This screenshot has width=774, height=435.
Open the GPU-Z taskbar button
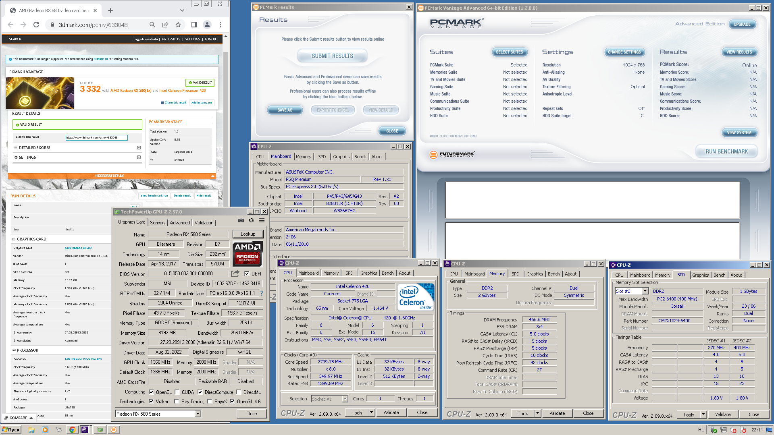[100, 430]
